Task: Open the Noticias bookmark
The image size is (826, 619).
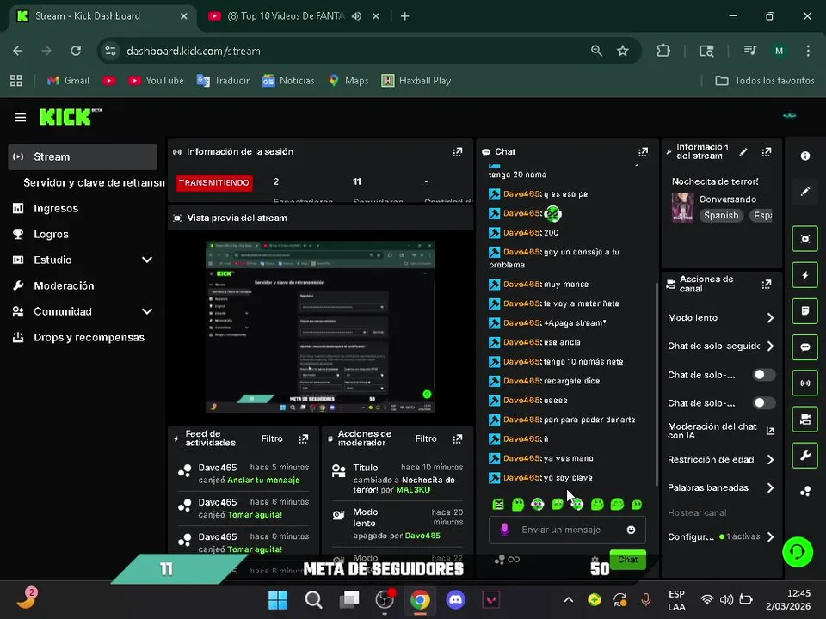Action: click(288, 81)
